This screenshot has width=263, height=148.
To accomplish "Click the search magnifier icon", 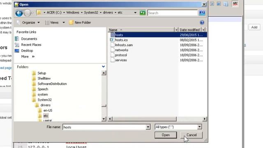I will point(202,13).
